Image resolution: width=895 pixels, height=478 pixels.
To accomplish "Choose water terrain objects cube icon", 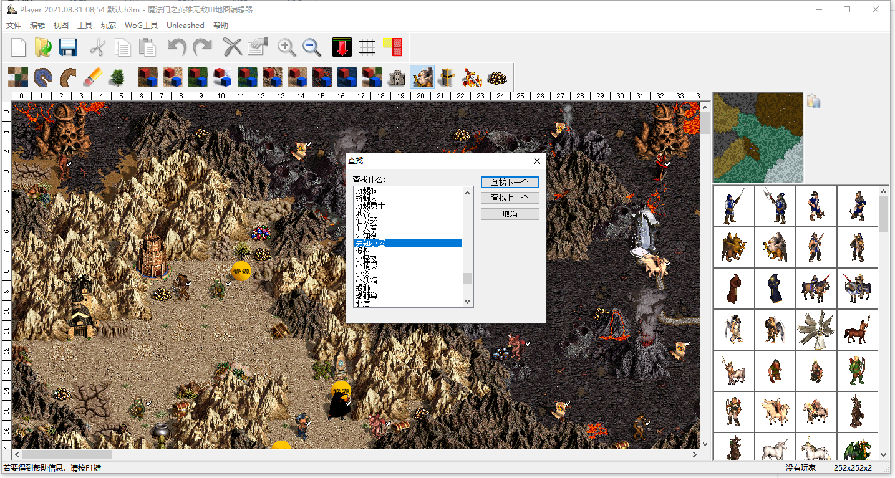I will (x=347, y=77).
